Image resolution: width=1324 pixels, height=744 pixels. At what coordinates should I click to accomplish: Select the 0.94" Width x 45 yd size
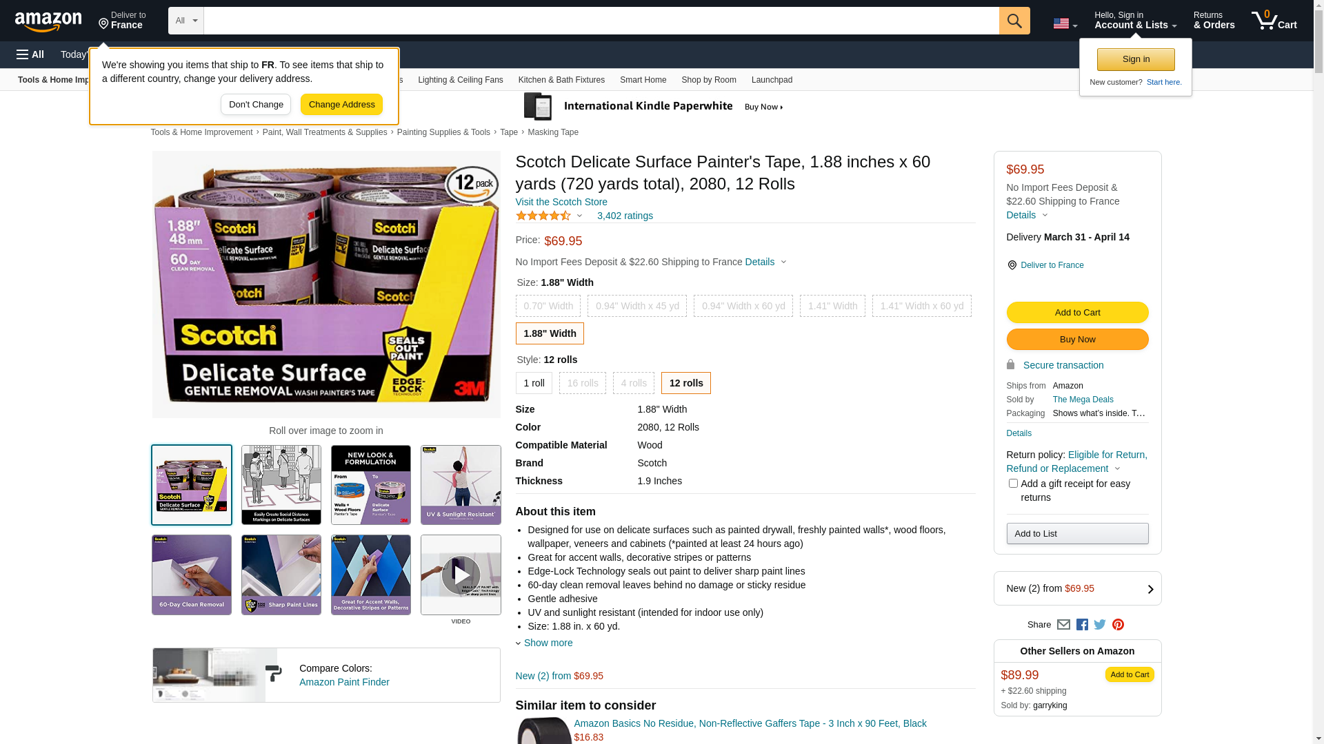pos(636,306)
